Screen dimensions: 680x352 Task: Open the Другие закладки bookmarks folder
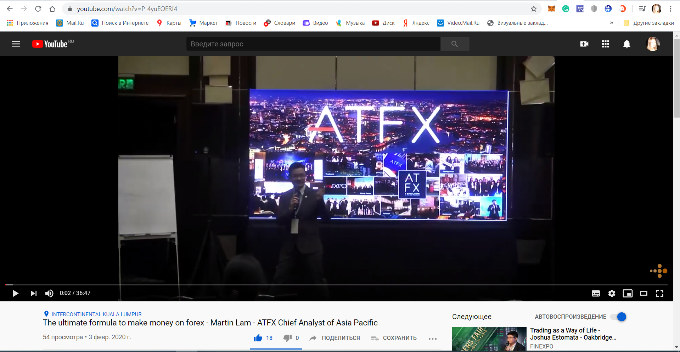pyautogui.click(x=648, y=23)
